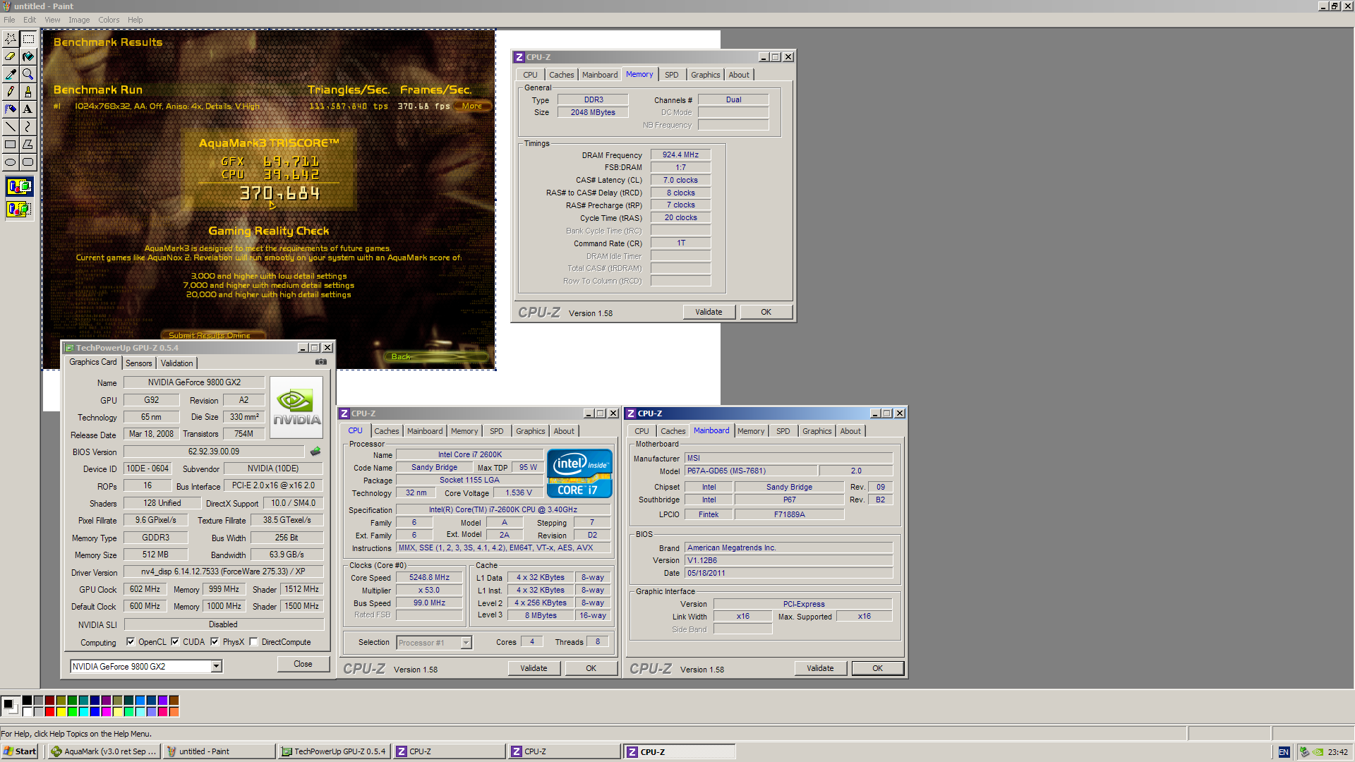The width and height of the screenshot is (1355, 762).
Task: Click Validate in the processor CPU-Z window
Action: point(534,668)
